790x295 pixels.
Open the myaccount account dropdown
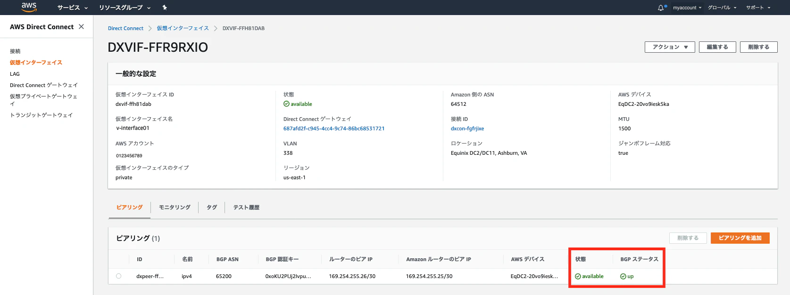[687, 8]
